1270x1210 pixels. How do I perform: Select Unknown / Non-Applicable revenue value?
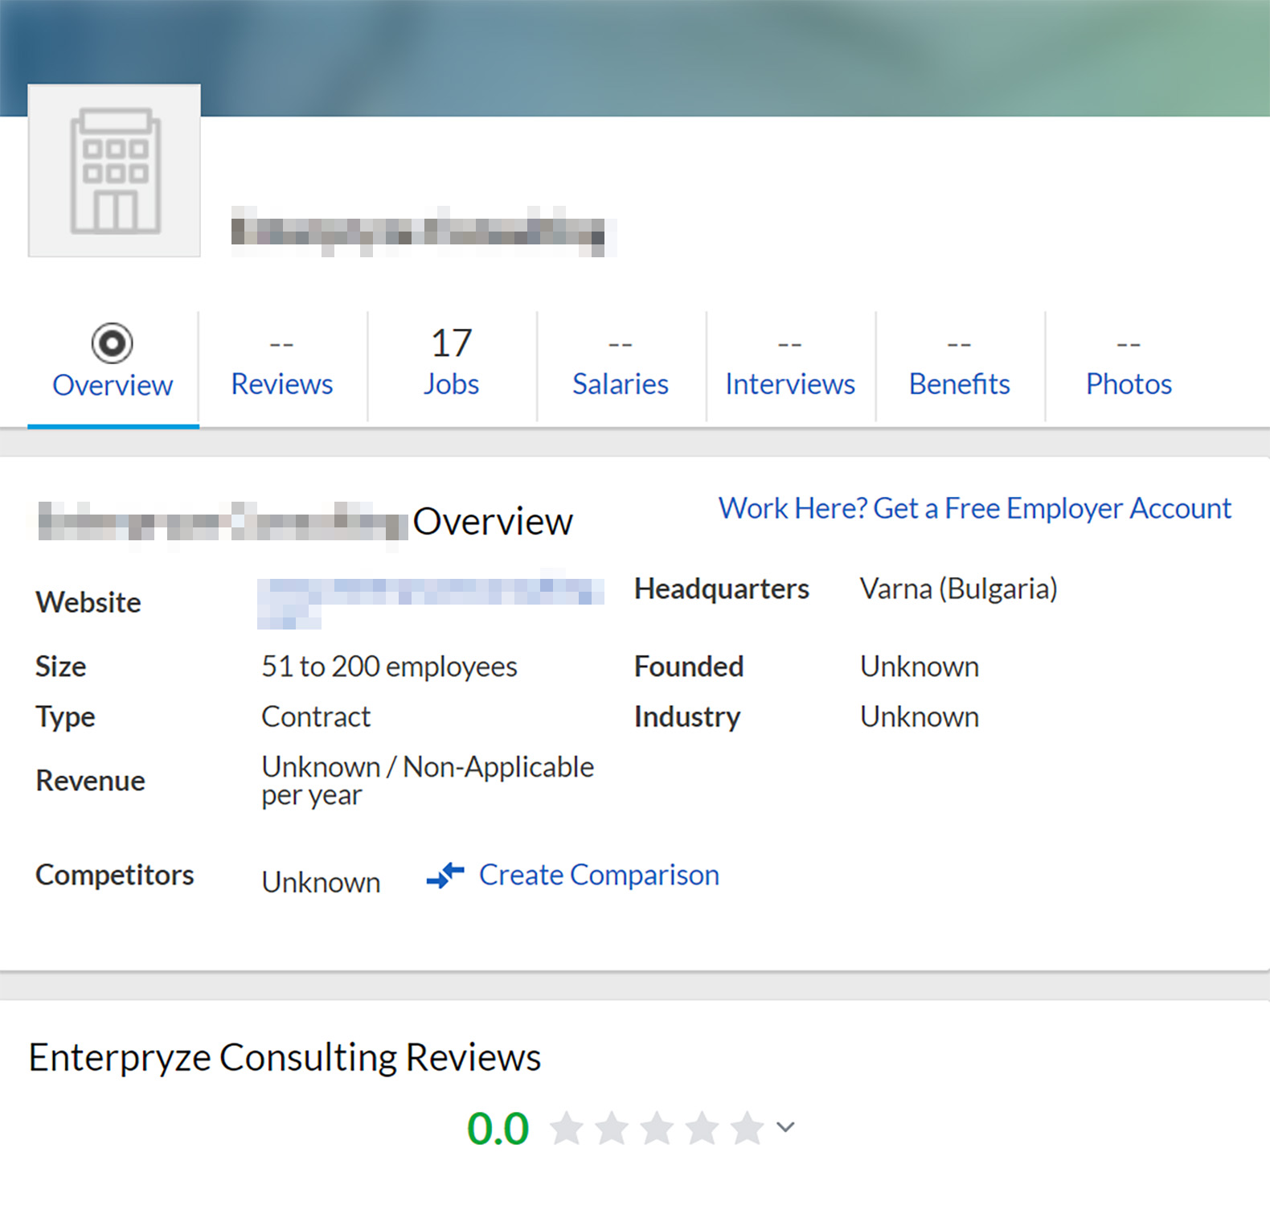[428, 781]
